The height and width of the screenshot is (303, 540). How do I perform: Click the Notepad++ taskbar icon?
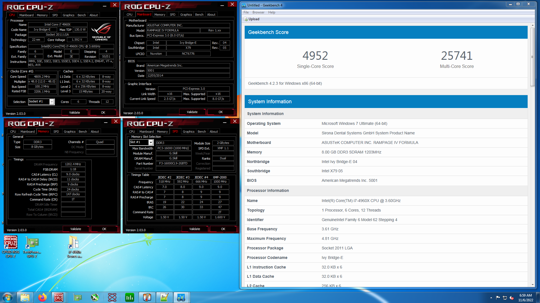pos(165,297)
